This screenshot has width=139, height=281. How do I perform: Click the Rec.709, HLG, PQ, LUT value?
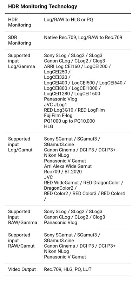68,269
